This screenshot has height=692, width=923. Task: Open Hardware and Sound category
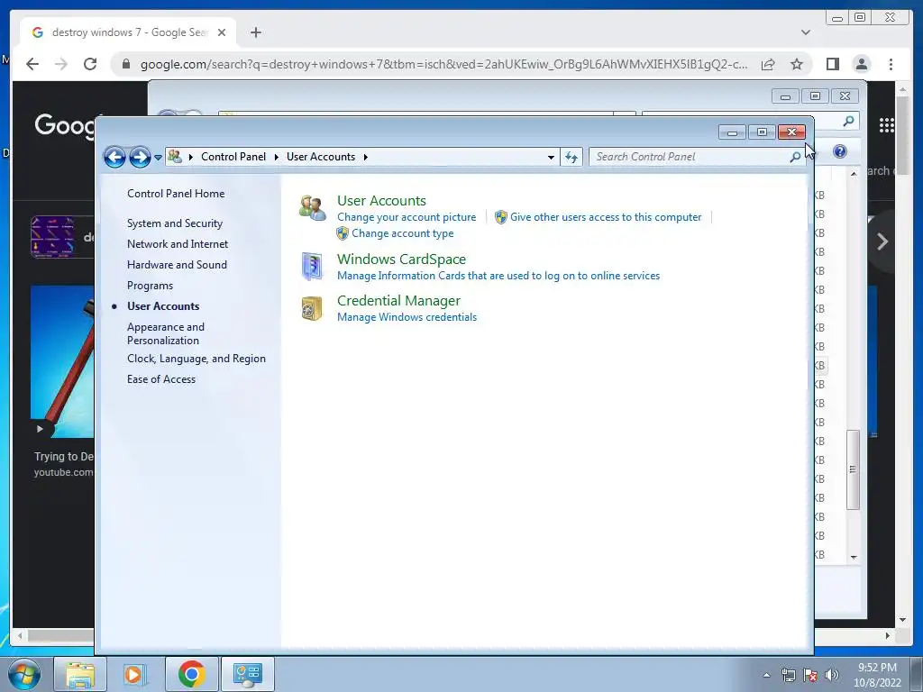177,265
